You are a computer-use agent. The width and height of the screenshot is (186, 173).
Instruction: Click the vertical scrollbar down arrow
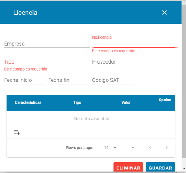pos(184,169)
